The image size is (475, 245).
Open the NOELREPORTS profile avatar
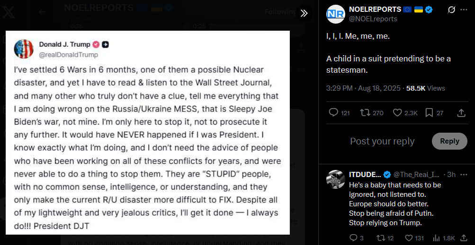[x=335, y=14]
